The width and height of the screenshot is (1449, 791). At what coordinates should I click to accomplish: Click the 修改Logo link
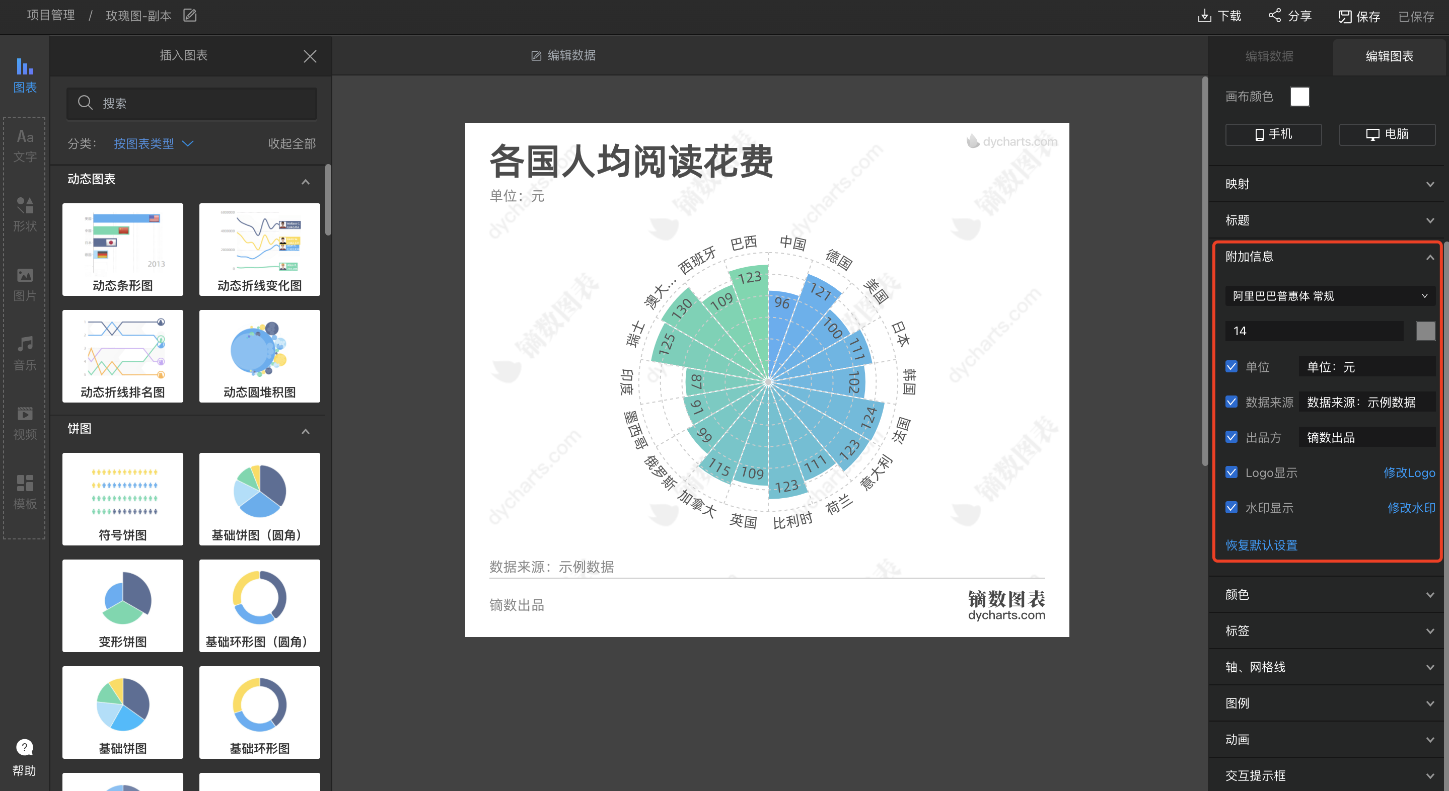(1409, 473)
